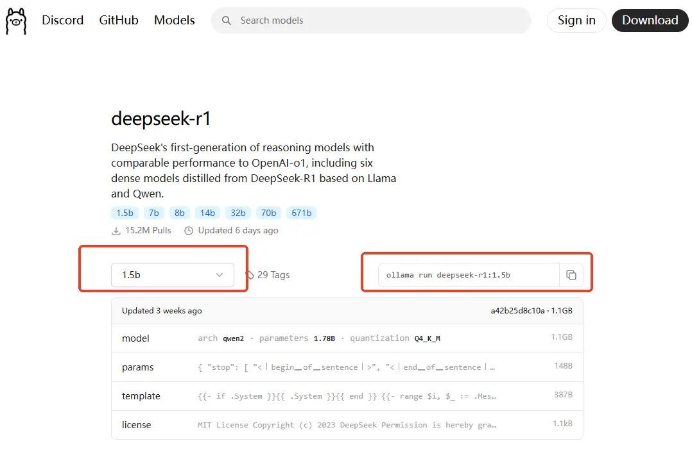Open the GitHub link
The image size is (692, 457).
click(x=119, y=21)
